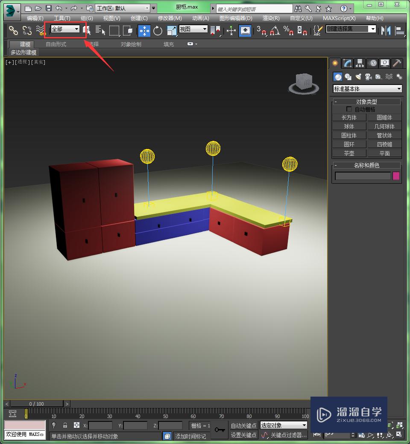Click the 茶壶 teapot button

349,153
